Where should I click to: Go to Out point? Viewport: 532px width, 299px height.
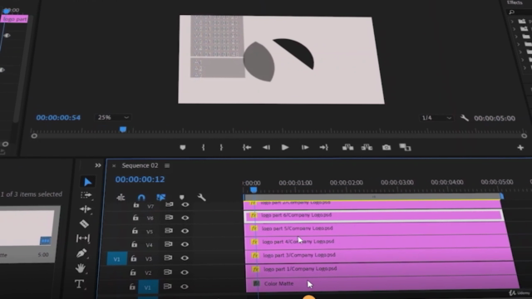coord(323,148)
